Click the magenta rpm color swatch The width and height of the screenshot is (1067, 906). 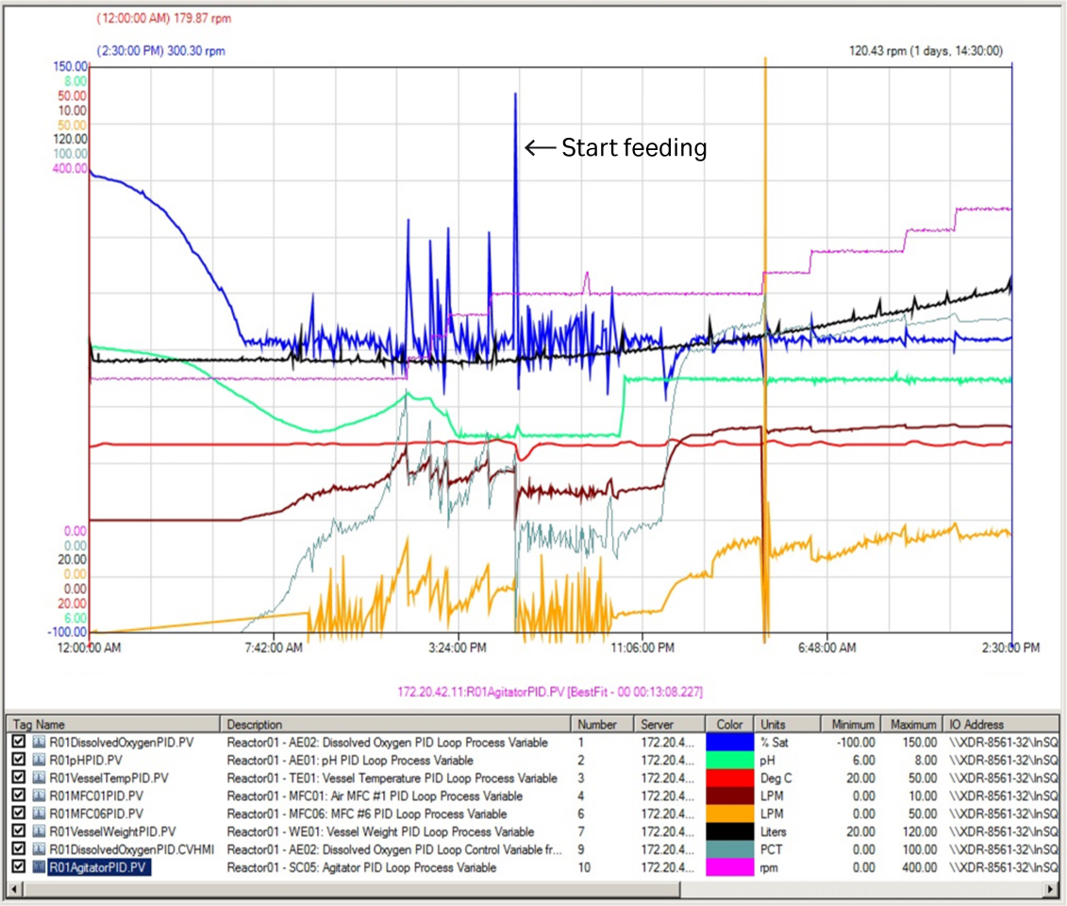[x=731, y=867]
